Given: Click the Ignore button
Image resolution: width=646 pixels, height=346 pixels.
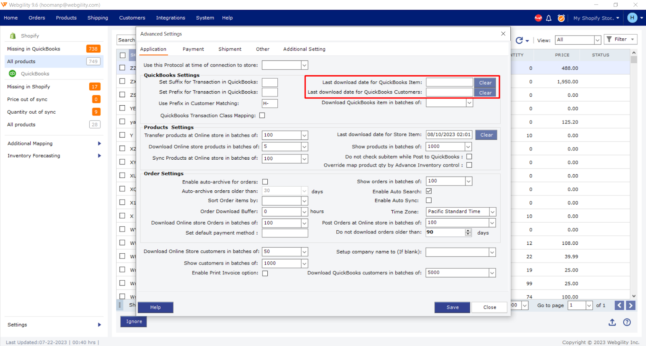Looking at the screenshot, I should pos(134,321).
